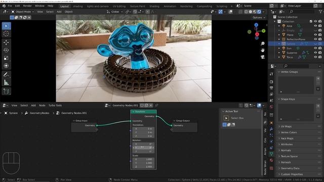Click the pan hand icon in viewport
This screenshot has height=182, width=324.
(263, 50)
